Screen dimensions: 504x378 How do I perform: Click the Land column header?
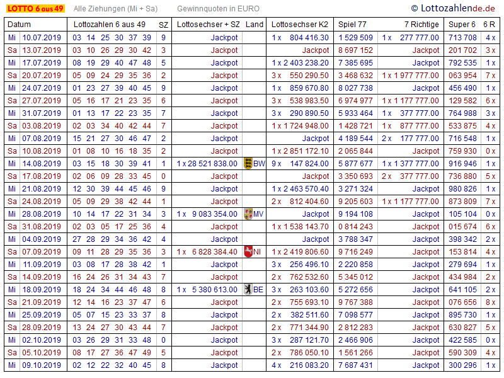tap(255, 25)
